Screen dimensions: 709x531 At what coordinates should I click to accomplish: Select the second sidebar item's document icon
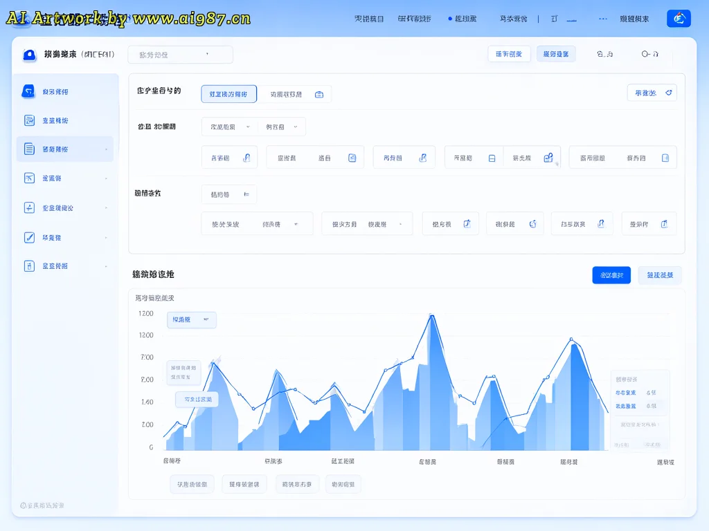pos(29,120)
